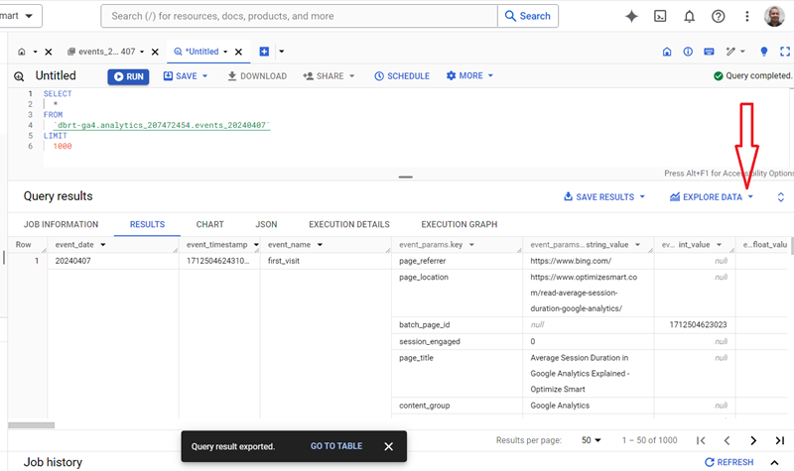Click the magic wand SQL generation tool

(x=730, y=52)
